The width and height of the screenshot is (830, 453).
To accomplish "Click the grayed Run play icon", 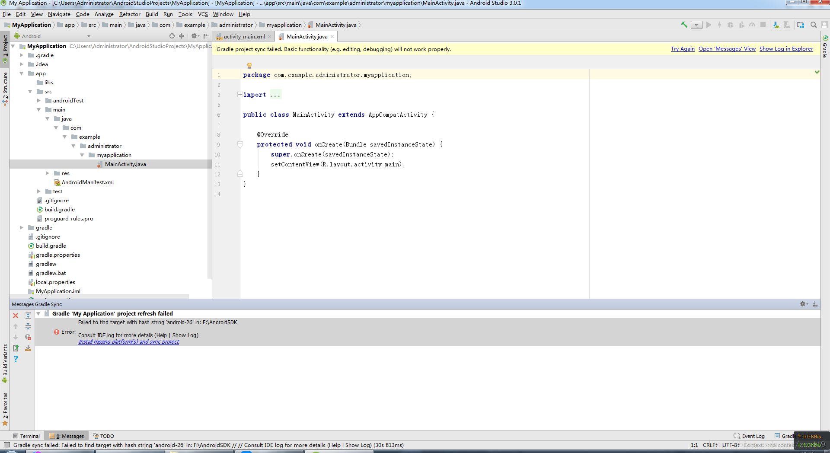I will pos(709,25).
